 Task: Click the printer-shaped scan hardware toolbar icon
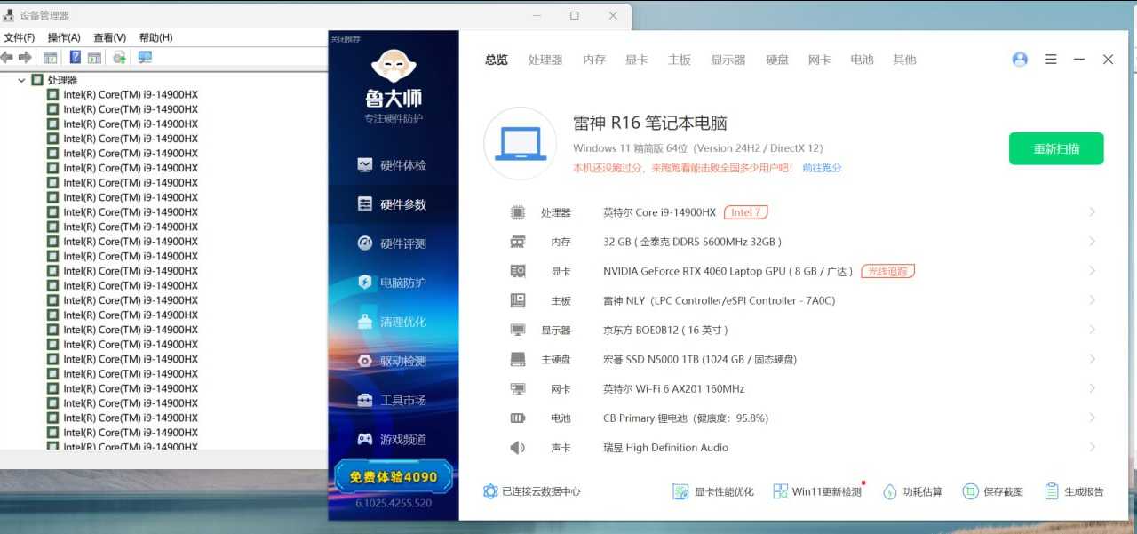(x=119, y=58)
